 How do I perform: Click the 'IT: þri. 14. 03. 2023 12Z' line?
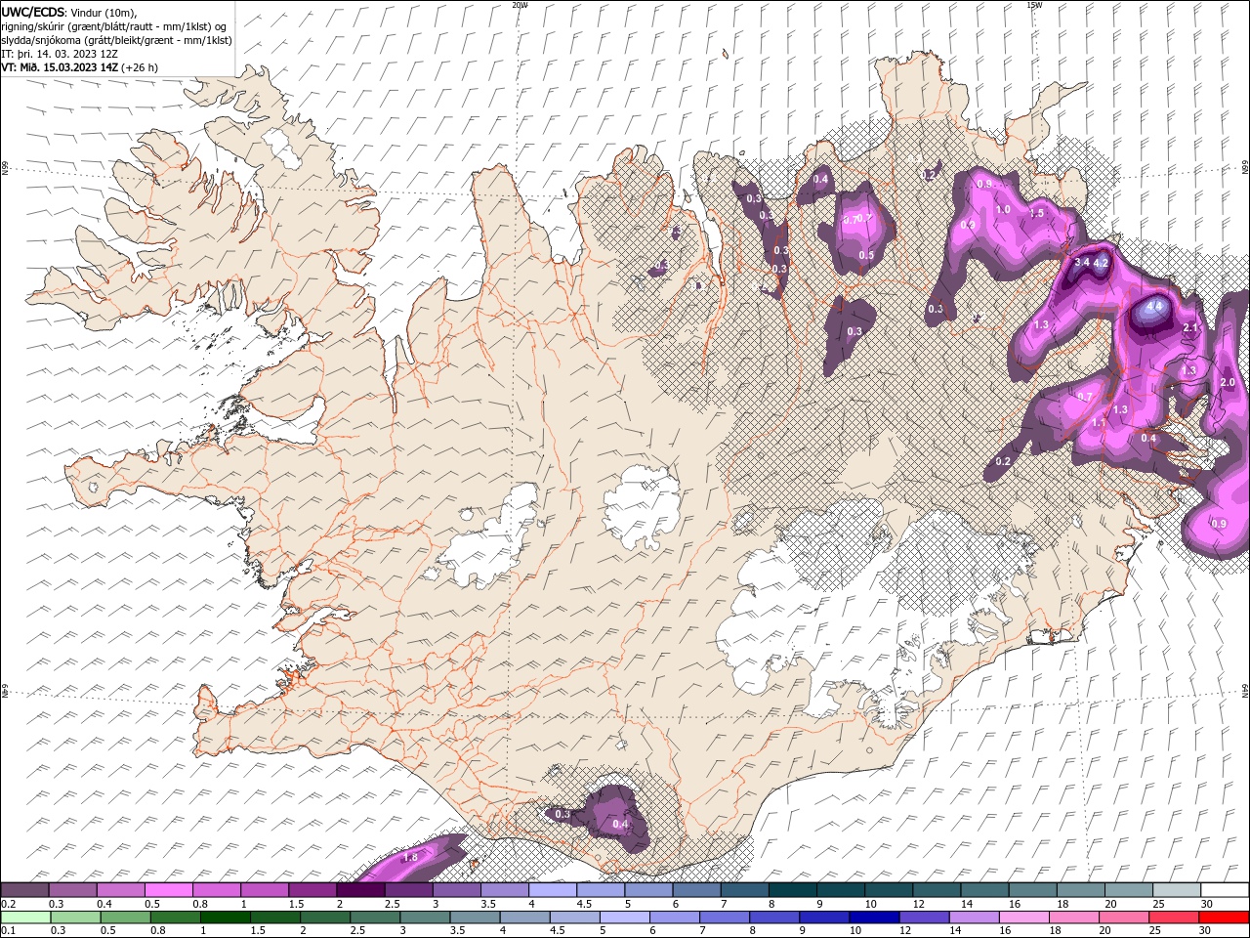click(60, 54)
